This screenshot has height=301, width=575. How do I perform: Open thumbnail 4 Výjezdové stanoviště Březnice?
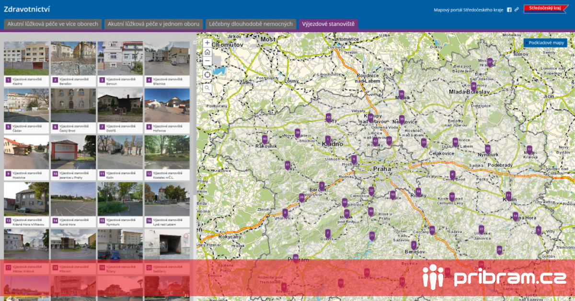point(167,64)
